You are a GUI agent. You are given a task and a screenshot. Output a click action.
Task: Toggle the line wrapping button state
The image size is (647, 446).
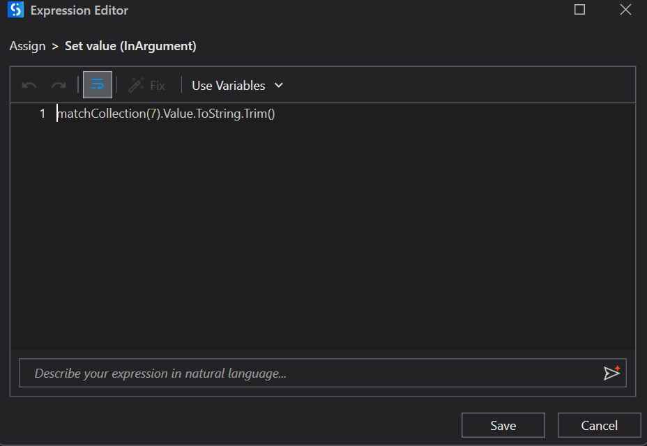[97, 84]
